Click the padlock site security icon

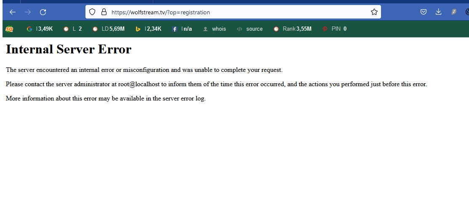[x=104, y=12]
